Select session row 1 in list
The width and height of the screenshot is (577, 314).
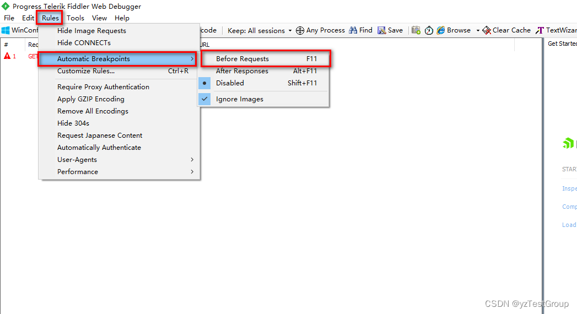[x=20, y=56]
